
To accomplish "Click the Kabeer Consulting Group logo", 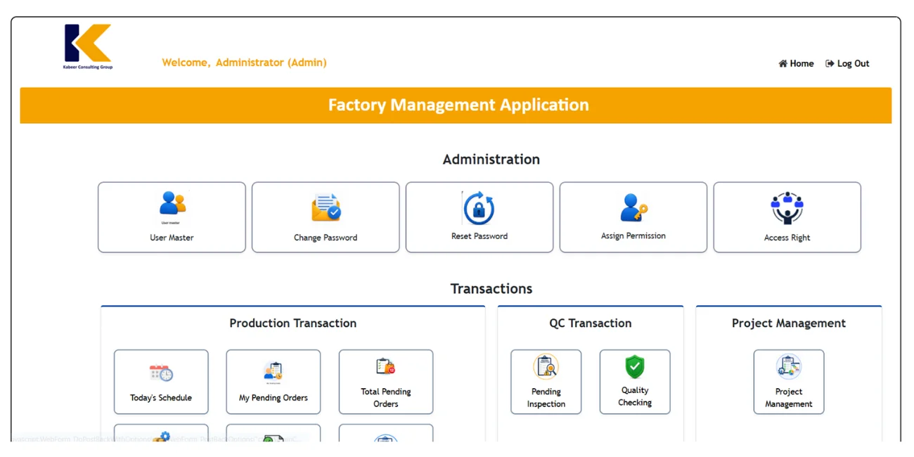I will (x=88, y=47).
